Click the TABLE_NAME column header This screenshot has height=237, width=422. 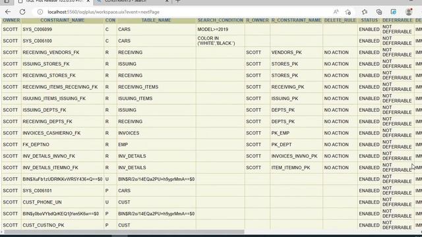coord(156,20)
